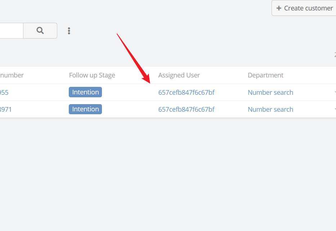Open the customer number ending 955

[x=4, y=93]
